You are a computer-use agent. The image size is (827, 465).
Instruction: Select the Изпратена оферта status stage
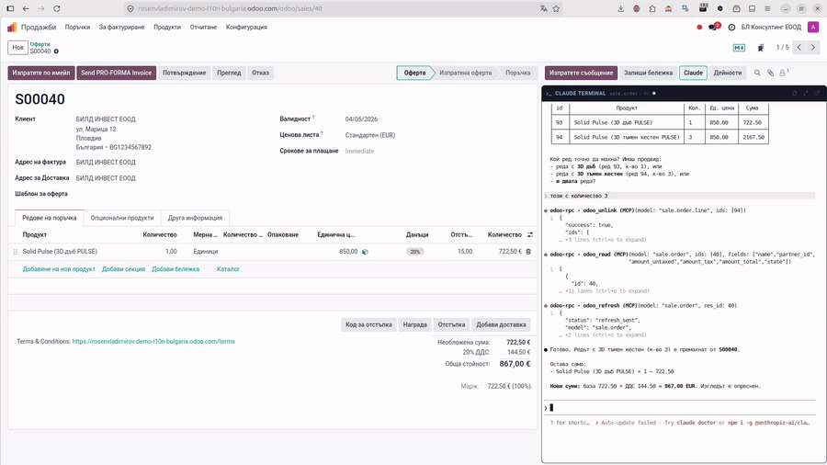point(465,73)
